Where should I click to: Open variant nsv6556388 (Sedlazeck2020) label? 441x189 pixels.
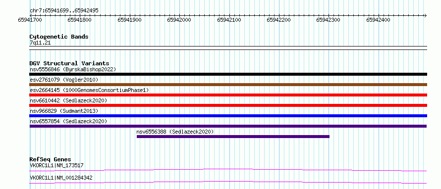175,132
